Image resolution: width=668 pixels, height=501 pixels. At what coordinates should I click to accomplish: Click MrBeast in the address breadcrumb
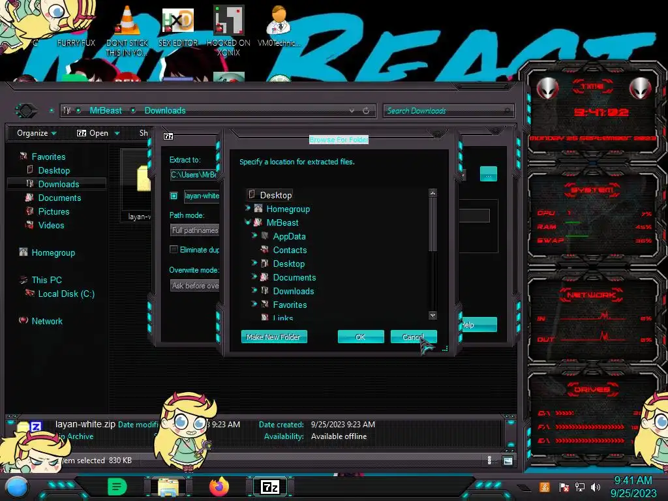(106, 110)
